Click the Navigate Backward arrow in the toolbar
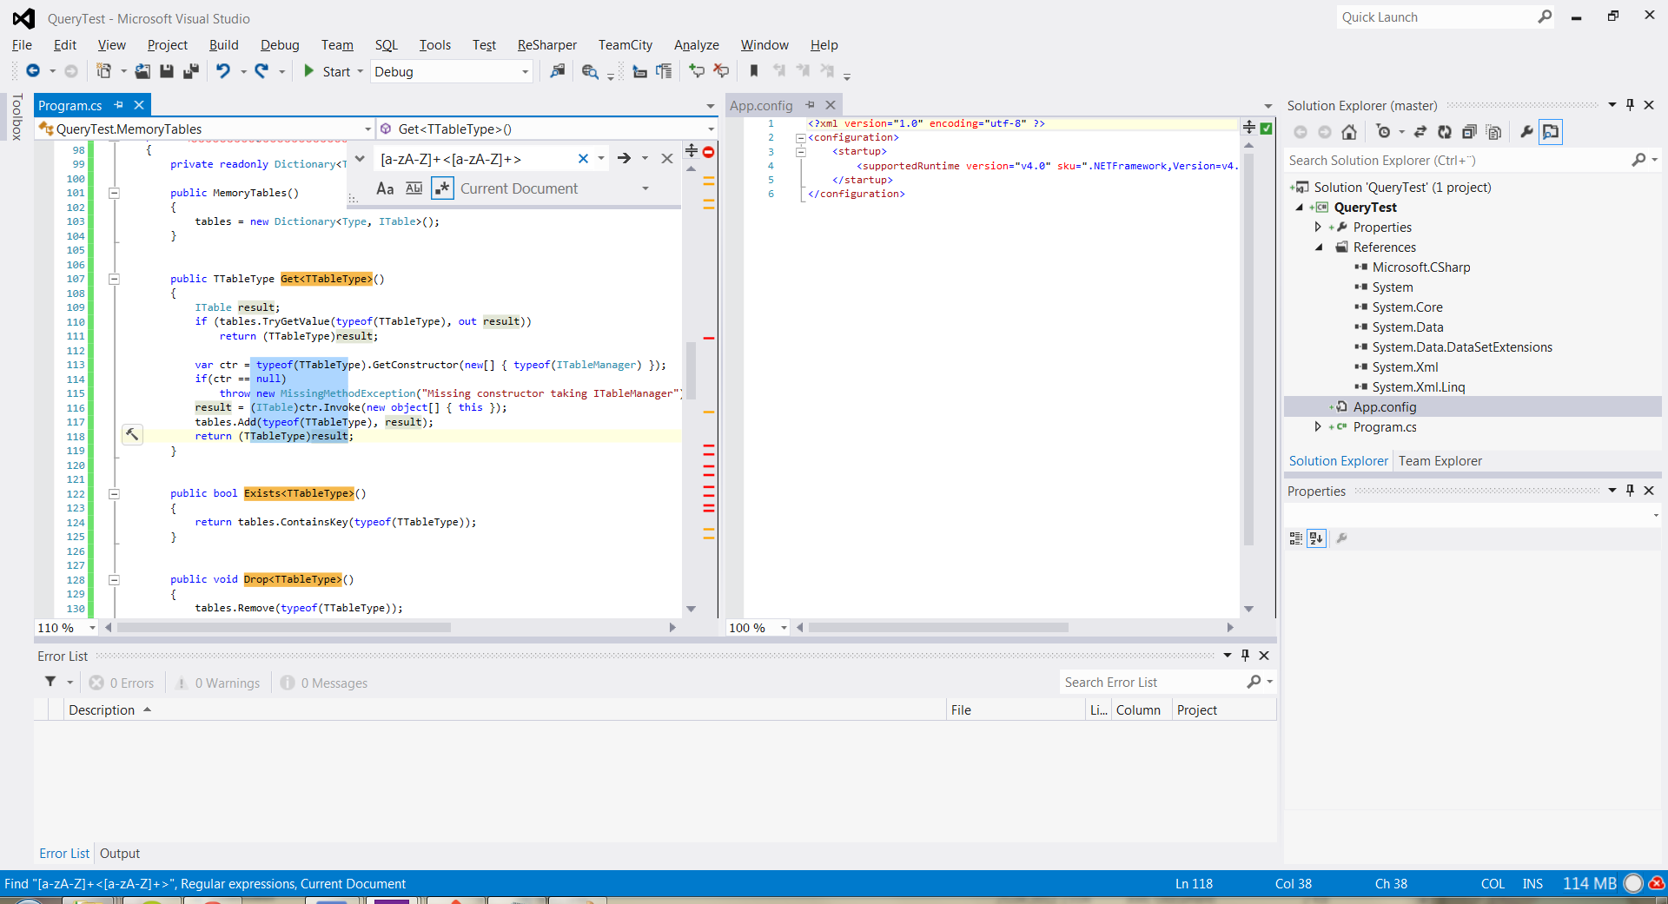 pyautogui.click(x=33, y=71)
